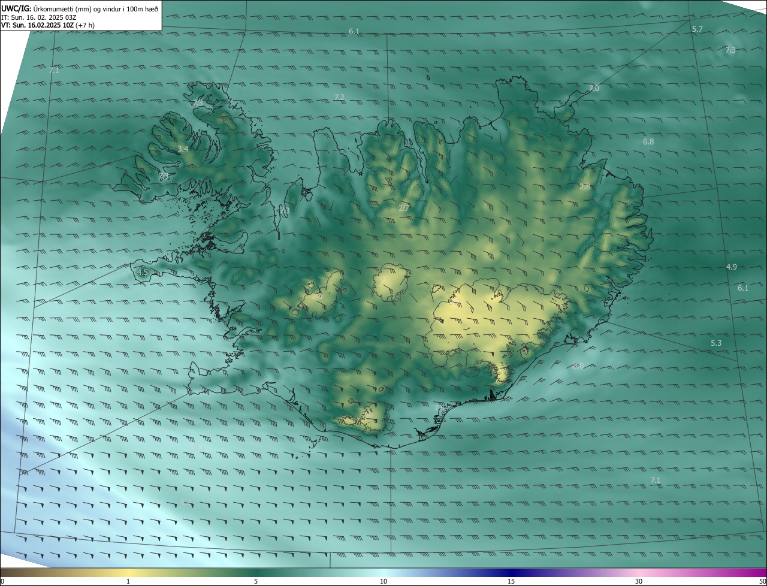The image size is (767, 586).
Task: Select the 'VT: Sun. 16.02.2025 10Z (+7 h)' valid time line
Action: [48, 25]
